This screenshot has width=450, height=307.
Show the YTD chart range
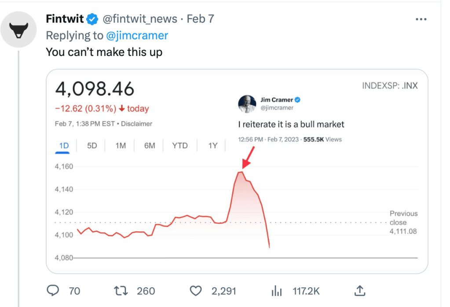(x=179, y=146)
